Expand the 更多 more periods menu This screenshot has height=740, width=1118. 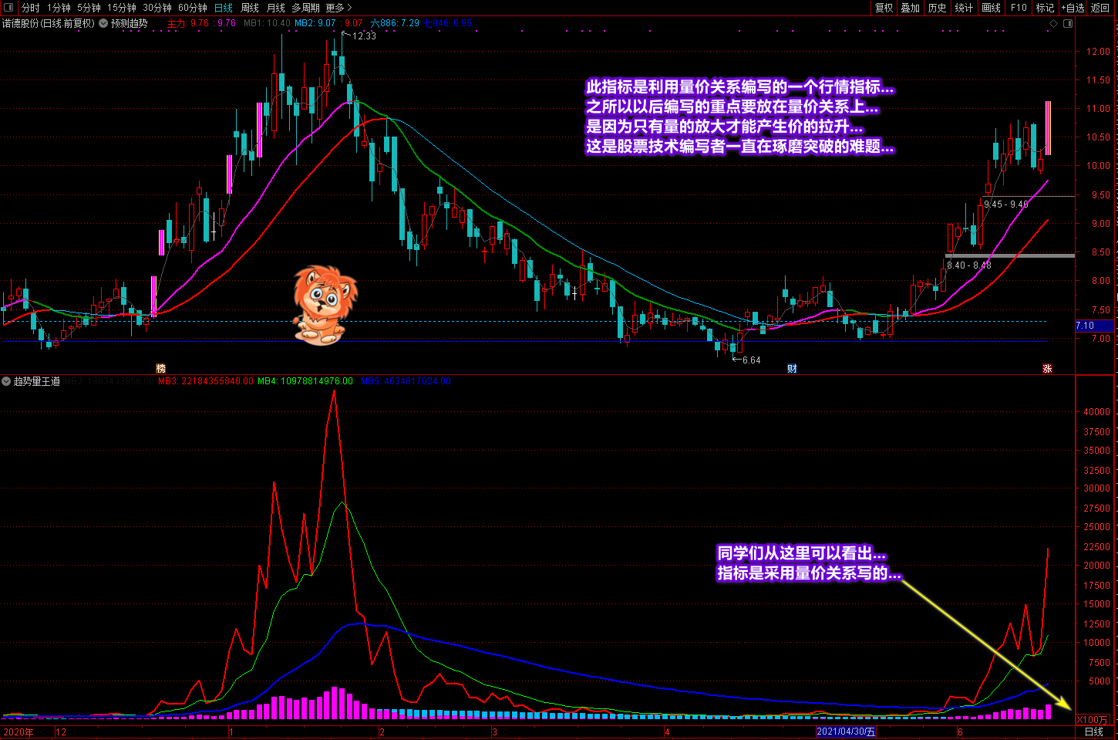(338, 8)
